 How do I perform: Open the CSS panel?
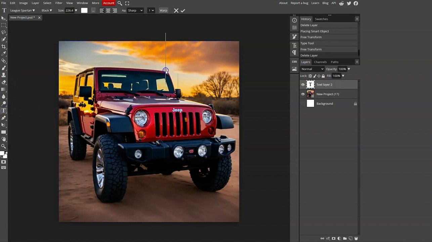pyautogui.click(x=294, y=62)
